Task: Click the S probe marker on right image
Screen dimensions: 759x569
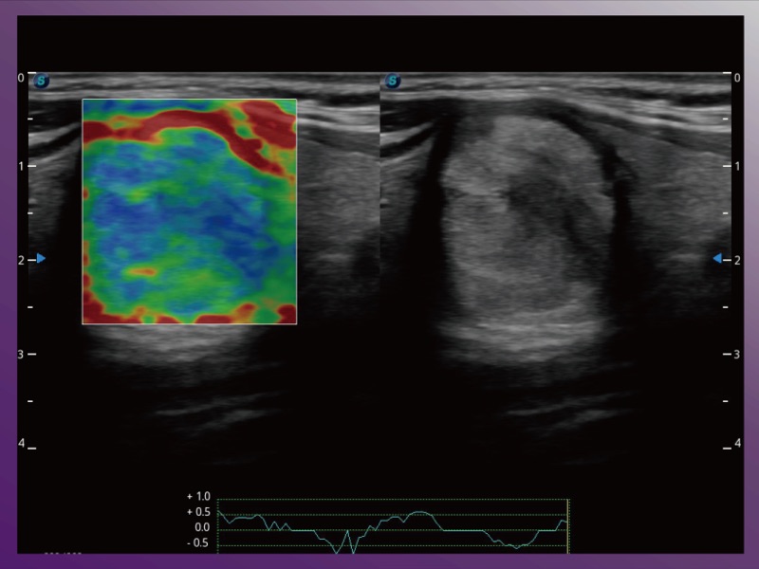Action: coord(392,82)
